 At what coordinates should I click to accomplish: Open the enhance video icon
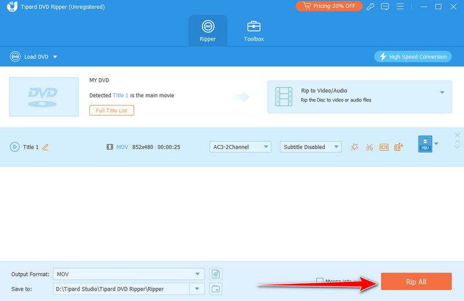coord(398,147)
